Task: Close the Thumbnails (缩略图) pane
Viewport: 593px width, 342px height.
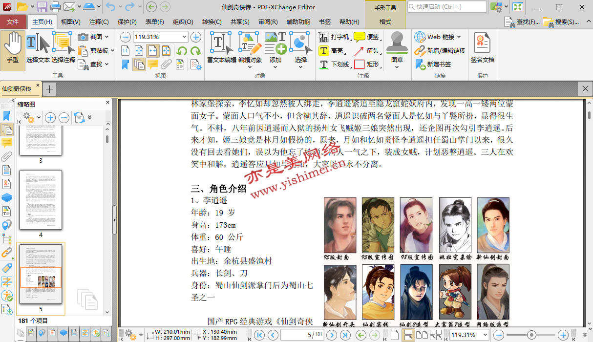Action: [x=108, y=104]
